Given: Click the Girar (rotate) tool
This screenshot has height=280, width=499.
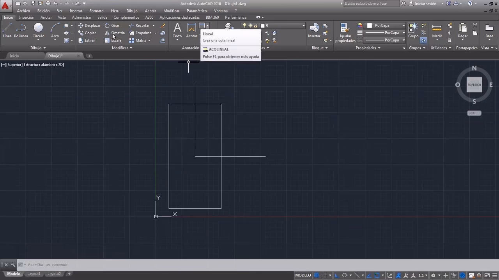Looking at the screenshot, I should point(112,26).
